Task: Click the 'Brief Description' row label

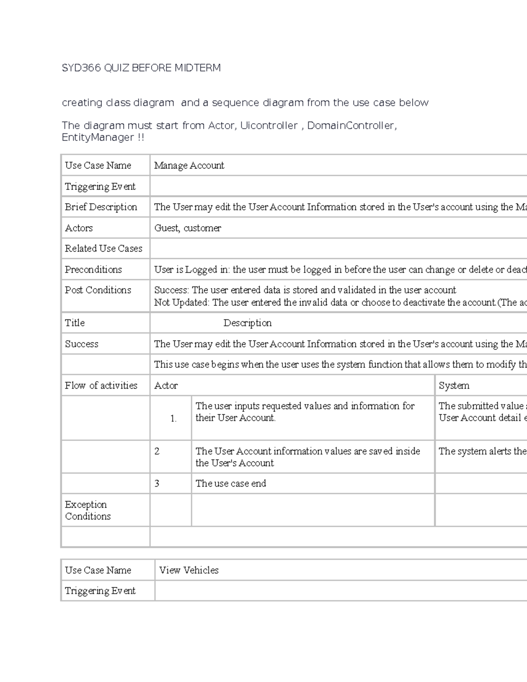Action: 101,207
